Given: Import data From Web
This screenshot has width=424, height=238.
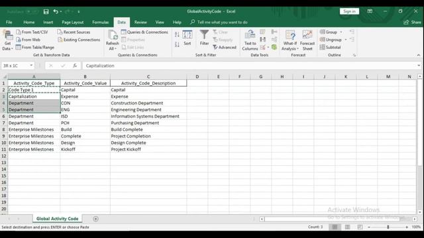Looking at the screenshot, I should pyautogui.click(x=28, y=40).
